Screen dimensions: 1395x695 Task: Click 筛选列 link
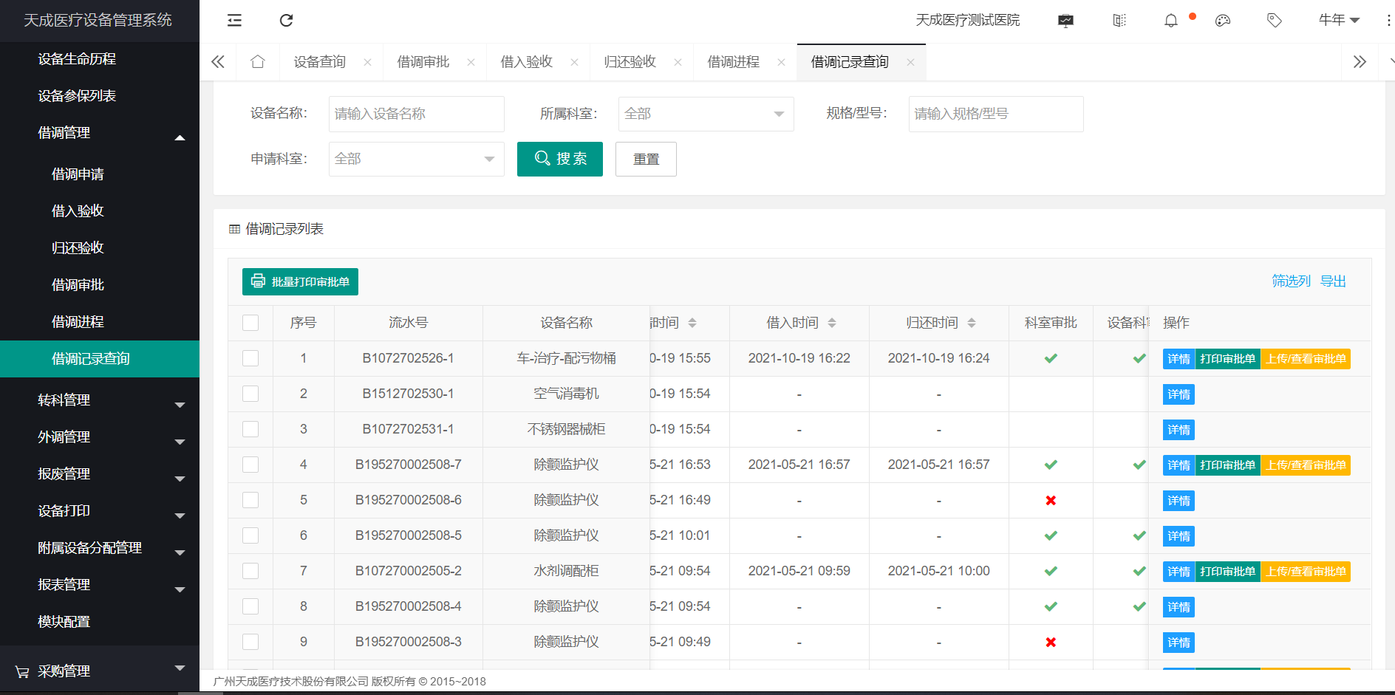[x=1291, y=281]
